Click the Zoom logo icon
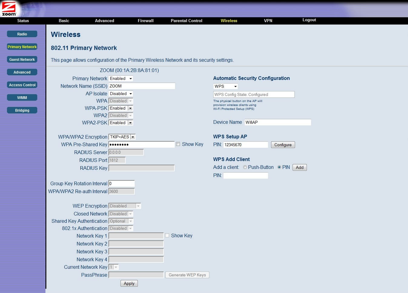The width and height of the screenshot is (408, 293). pyautogui.click(x=9, y=9)
